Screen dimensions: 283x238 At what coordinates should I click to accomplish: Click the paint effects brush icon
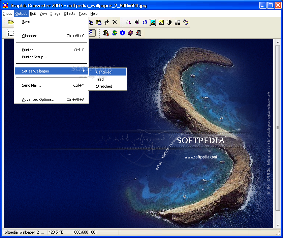point(185,22)
